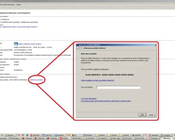Image resolution: width=175 pixels, height=140 pixels.
Task: Close the Aktywacja produktu Windows dialog
Action: 155,45
